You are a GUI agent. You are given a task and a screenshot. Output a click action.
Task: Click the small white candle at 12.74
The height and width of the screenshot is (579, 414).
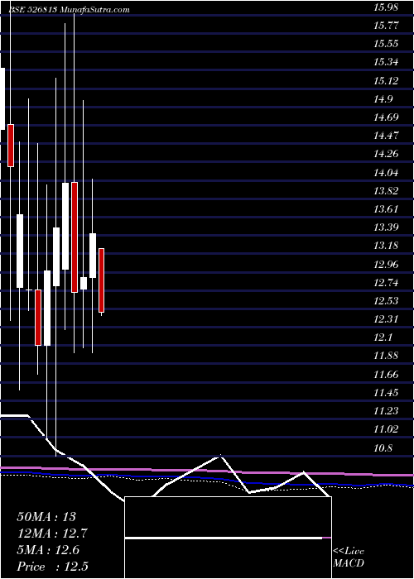click(x=84, y=283)
